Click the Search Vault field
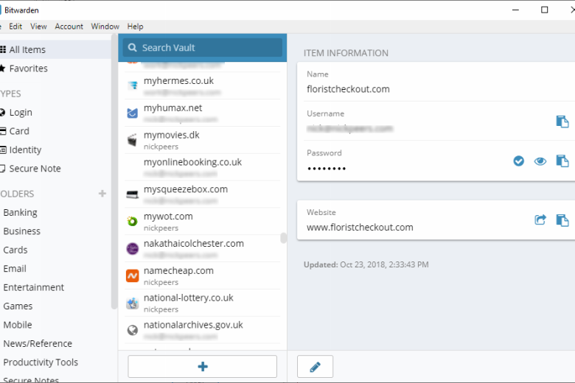This screenshot has width=575, height=383. (203, 48)
